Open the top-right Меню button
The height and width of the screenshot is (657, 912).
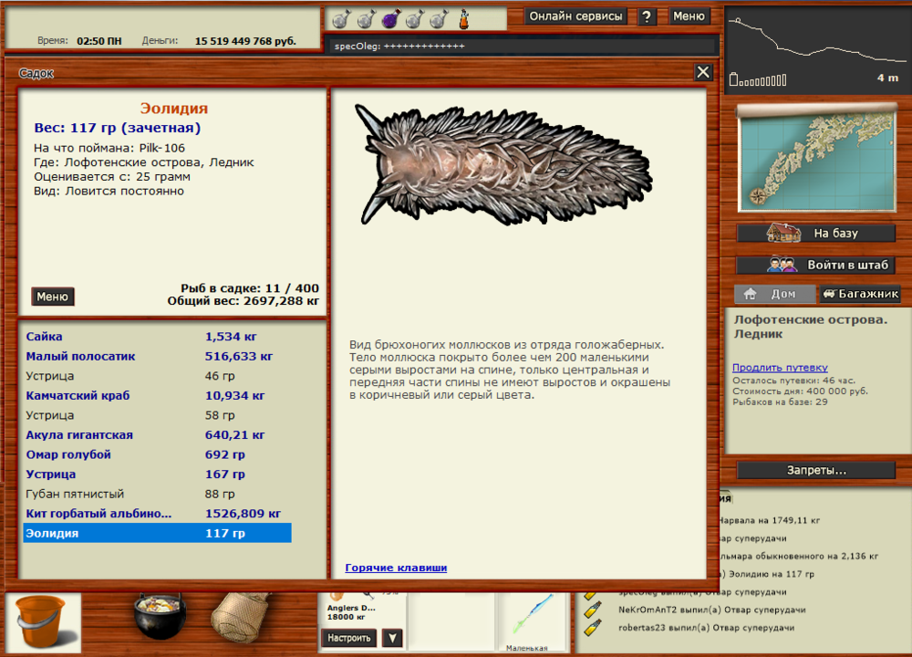pos(689,16)
